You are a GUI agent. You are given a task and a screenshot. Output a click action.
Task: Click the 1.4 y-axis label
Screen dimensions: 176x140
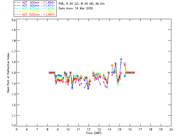13,83
